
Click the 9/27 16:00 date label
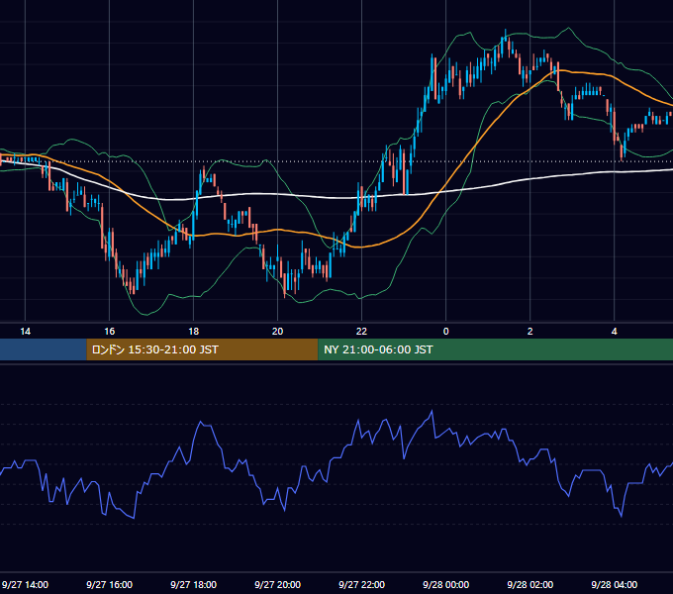point(110,584)
